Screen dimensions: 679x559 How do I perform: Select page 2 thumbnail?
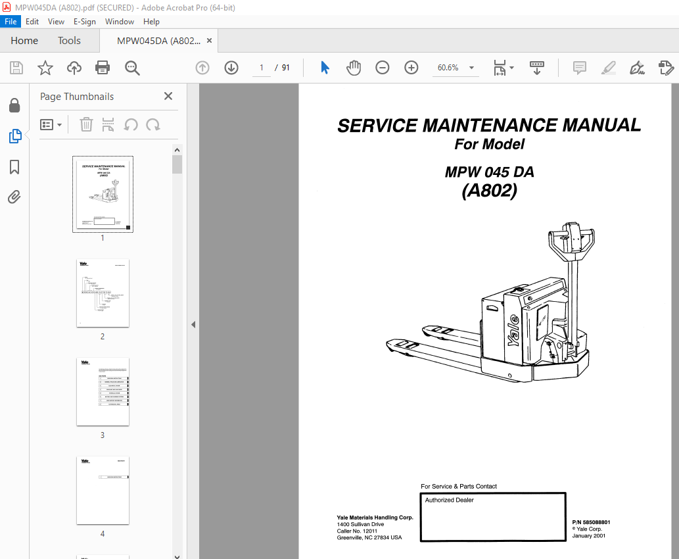[x=103, y=293]
